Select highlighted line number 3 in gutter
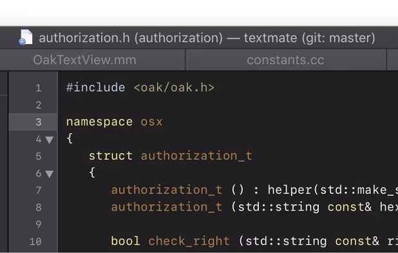This screenshot has height=253, width=398. (x=39, y=122)
